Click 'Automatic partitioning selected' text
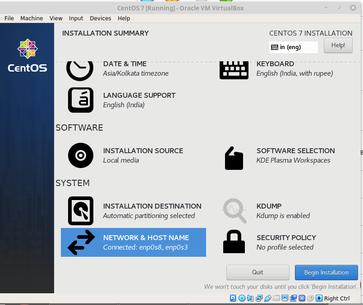363x305 pixels. tap(149, 216)
